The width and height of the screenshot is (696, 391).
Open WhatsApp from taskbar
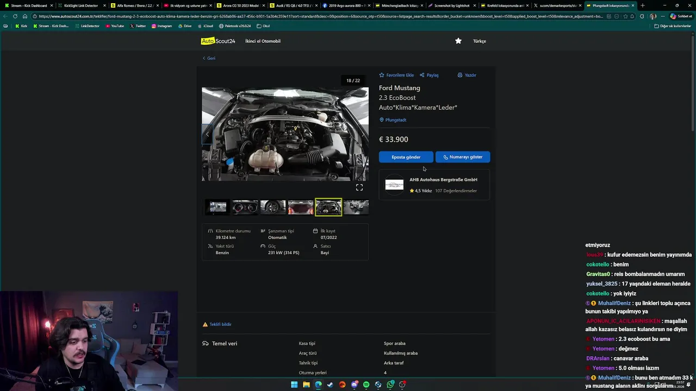pos(390,384)
